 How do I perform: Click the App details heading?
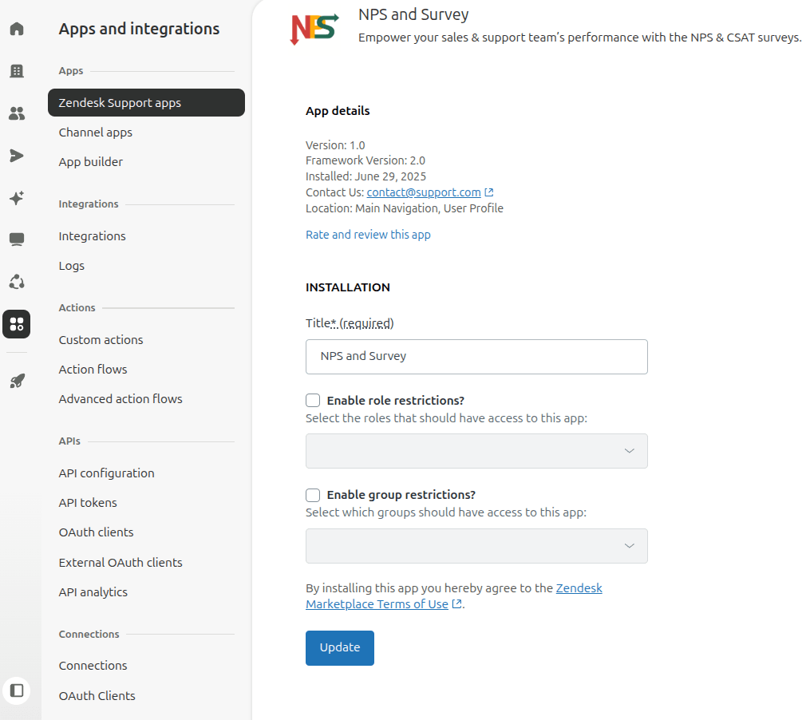[338, 111]
